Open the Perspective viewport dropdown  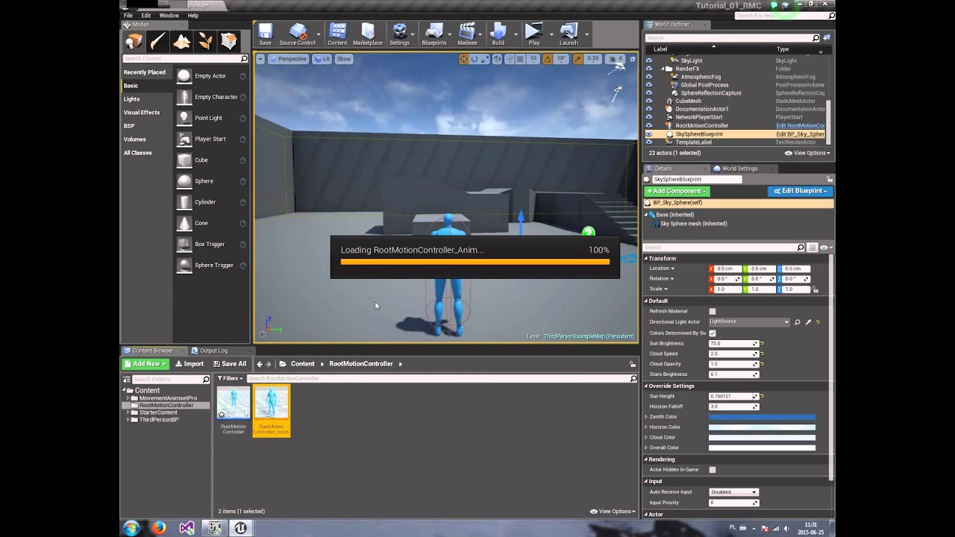(289, 59)
